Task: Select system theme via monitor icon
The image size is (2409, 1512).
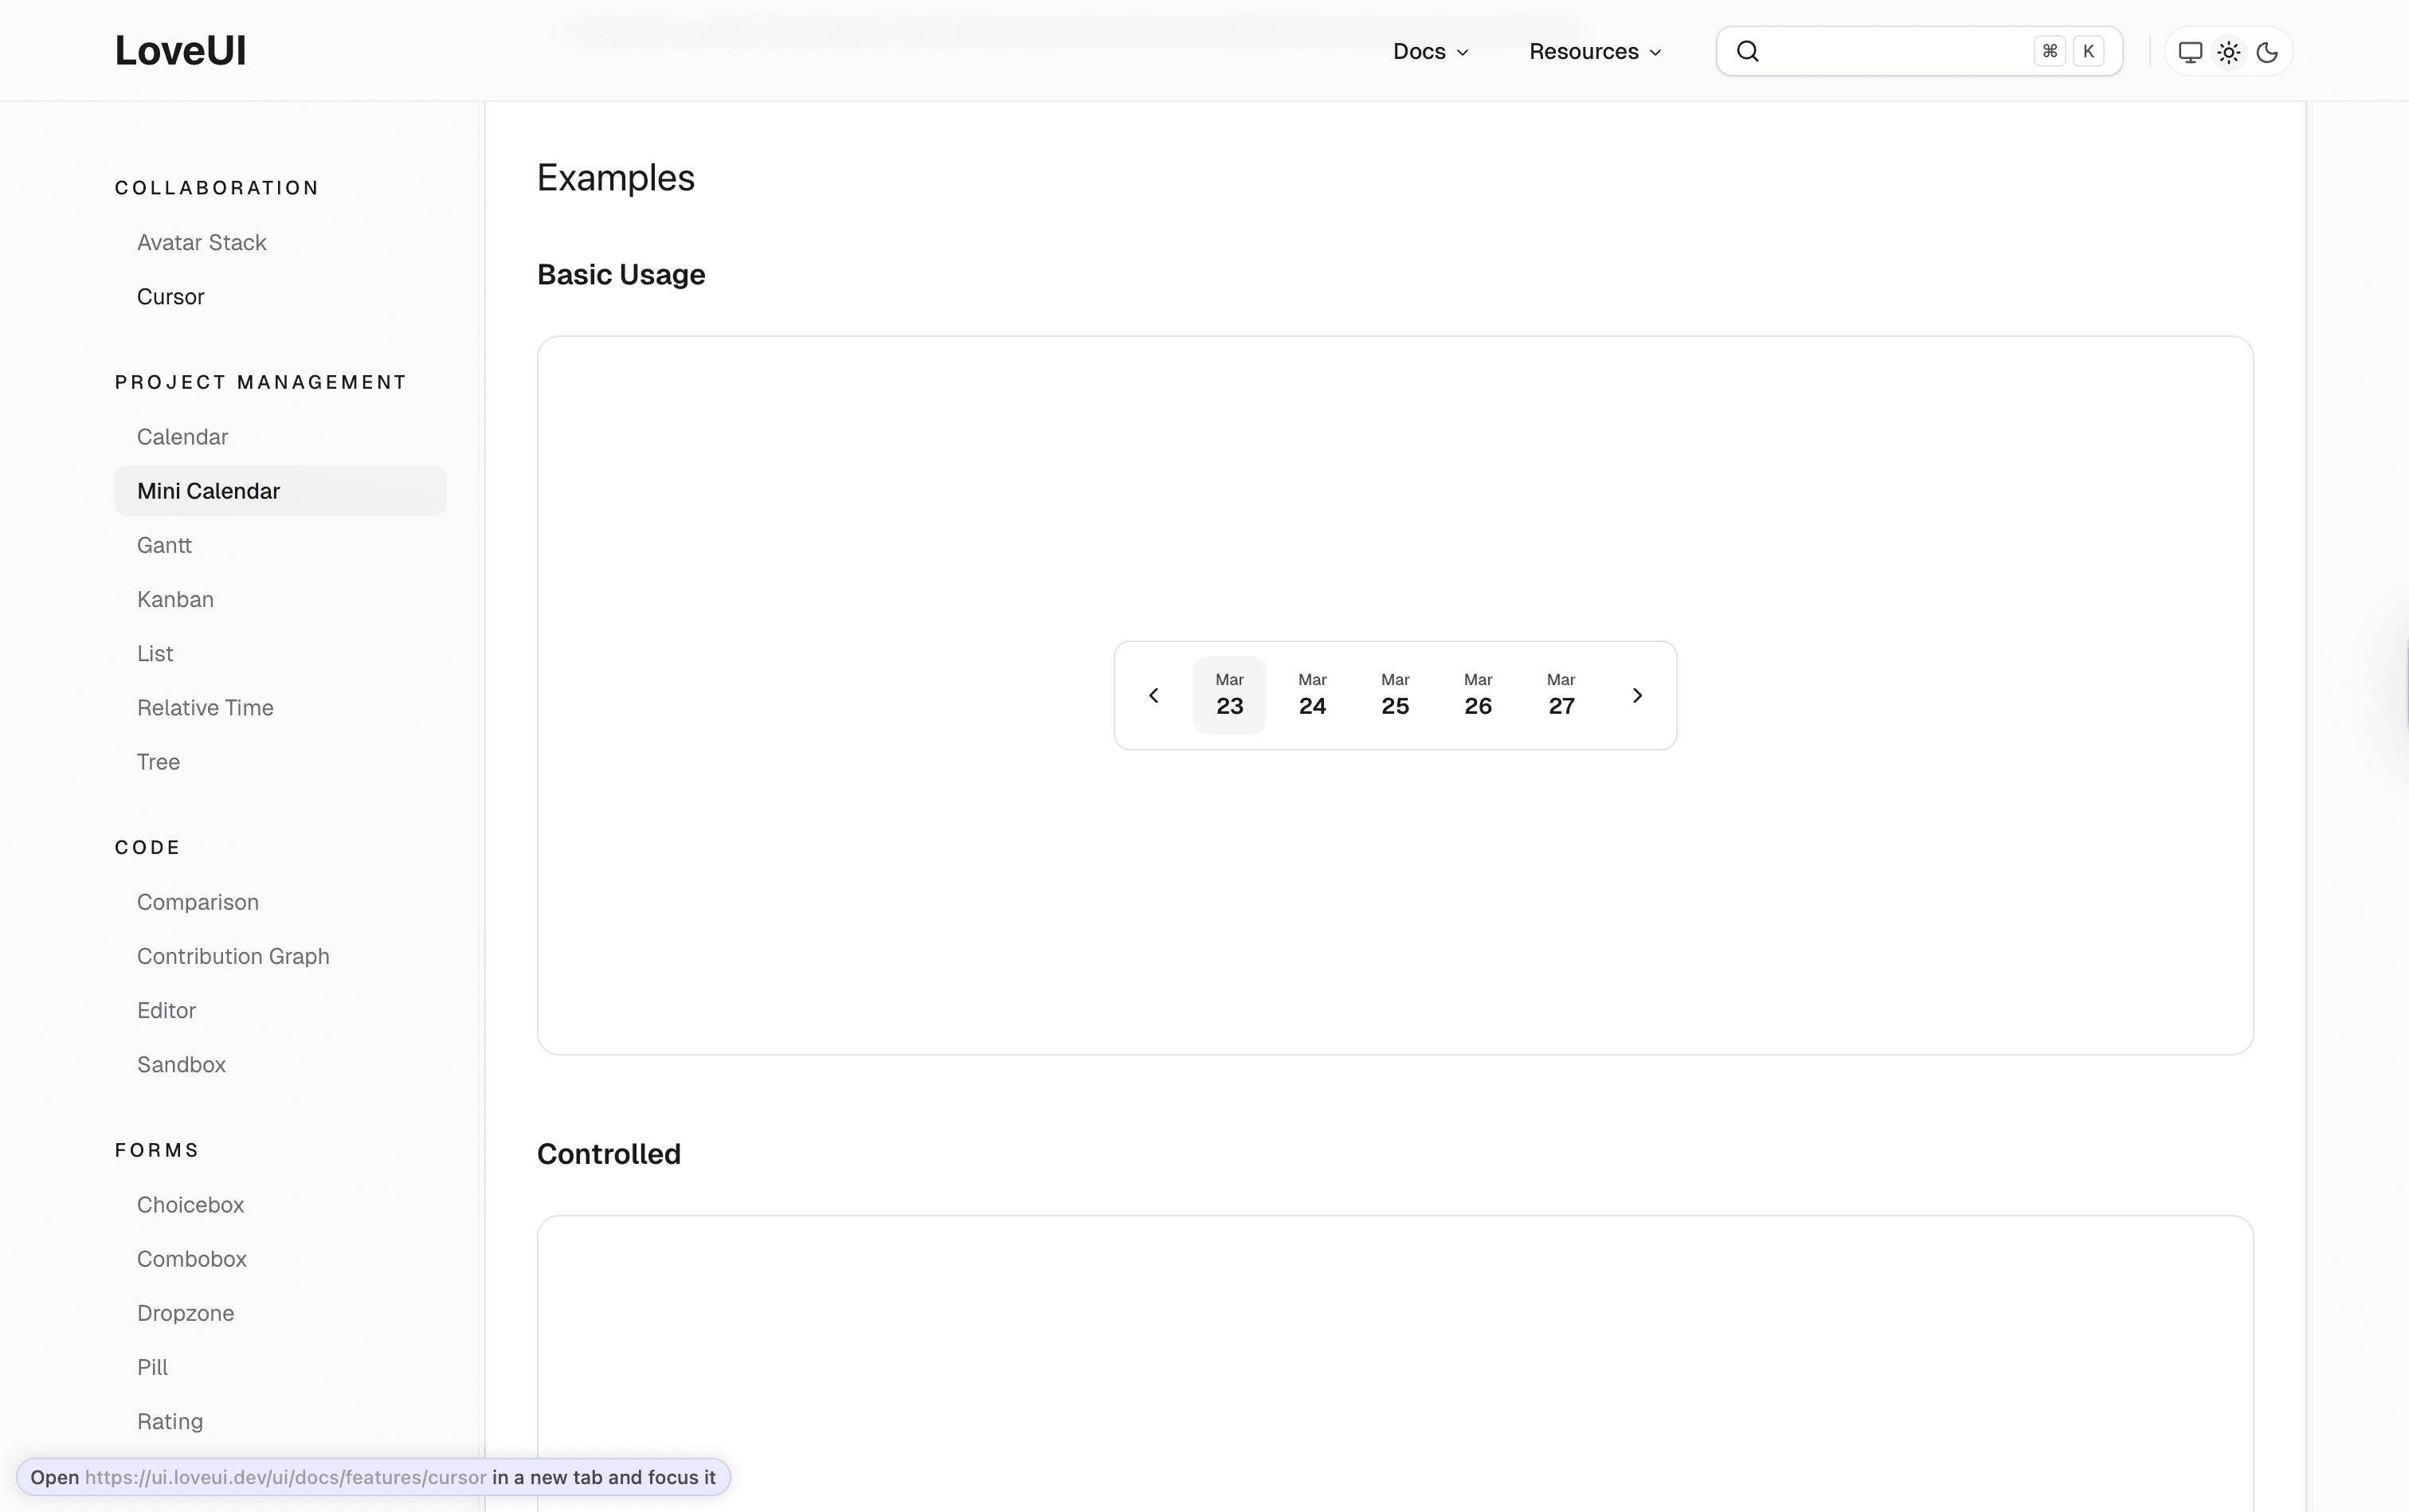Action: 2190,51
